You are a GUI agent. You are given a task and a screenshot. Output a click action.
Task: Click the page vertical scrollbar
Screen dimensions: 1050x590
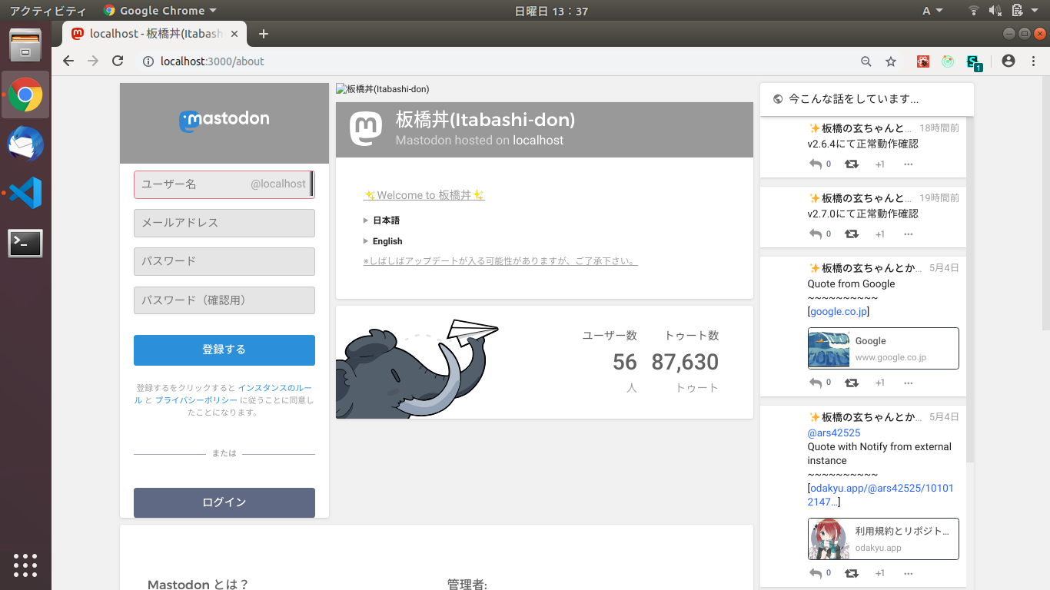1045,230
